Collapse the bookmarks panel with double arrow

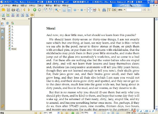[x=29, y=19]
